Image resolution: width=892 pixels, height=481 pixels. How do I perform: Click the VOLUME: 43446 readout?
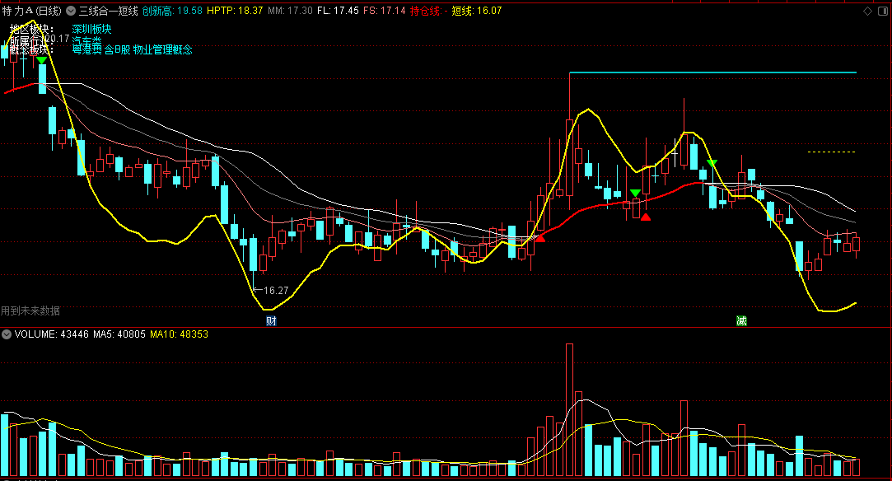(x=52, y=334)
